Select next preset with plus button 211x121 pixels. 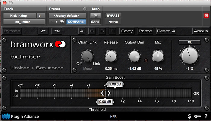(57, 22)
